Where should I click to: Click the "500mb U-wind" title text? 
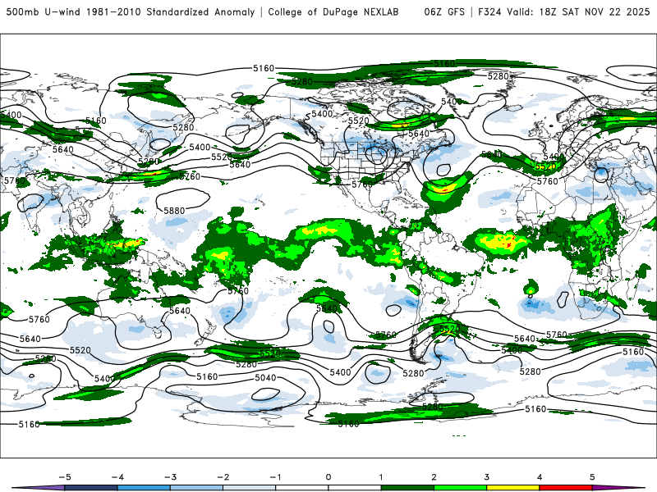click(44, 11)
